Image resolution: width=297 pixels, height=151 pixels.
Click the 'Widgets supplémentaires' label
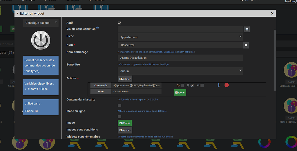pos(83,137)
